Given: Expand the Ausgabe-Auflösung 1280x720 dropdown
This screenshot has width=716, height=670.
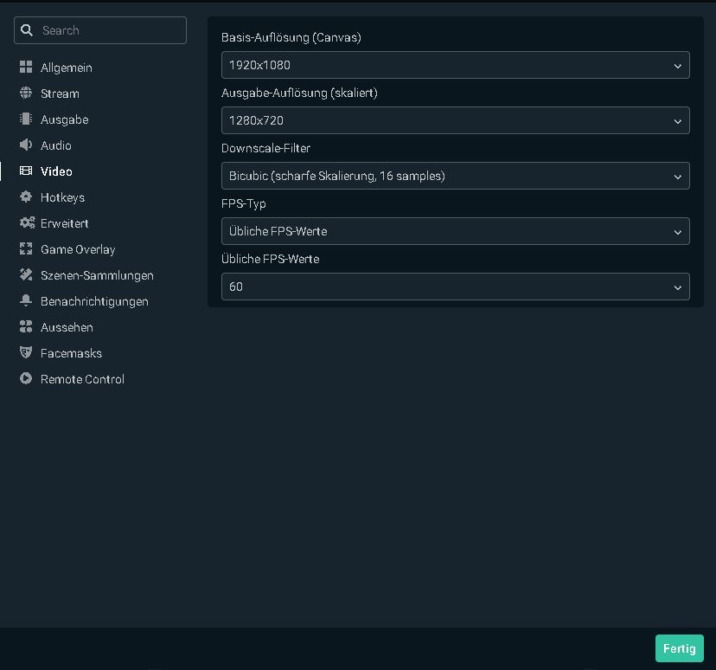Looking at the screenshot, I should [x=455, y=121].
